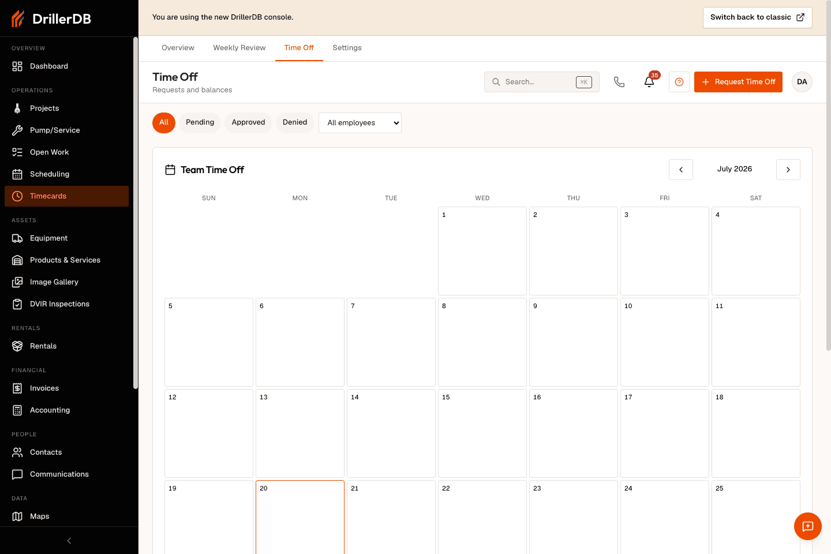Click the help question mark icon

pos(679,82)
